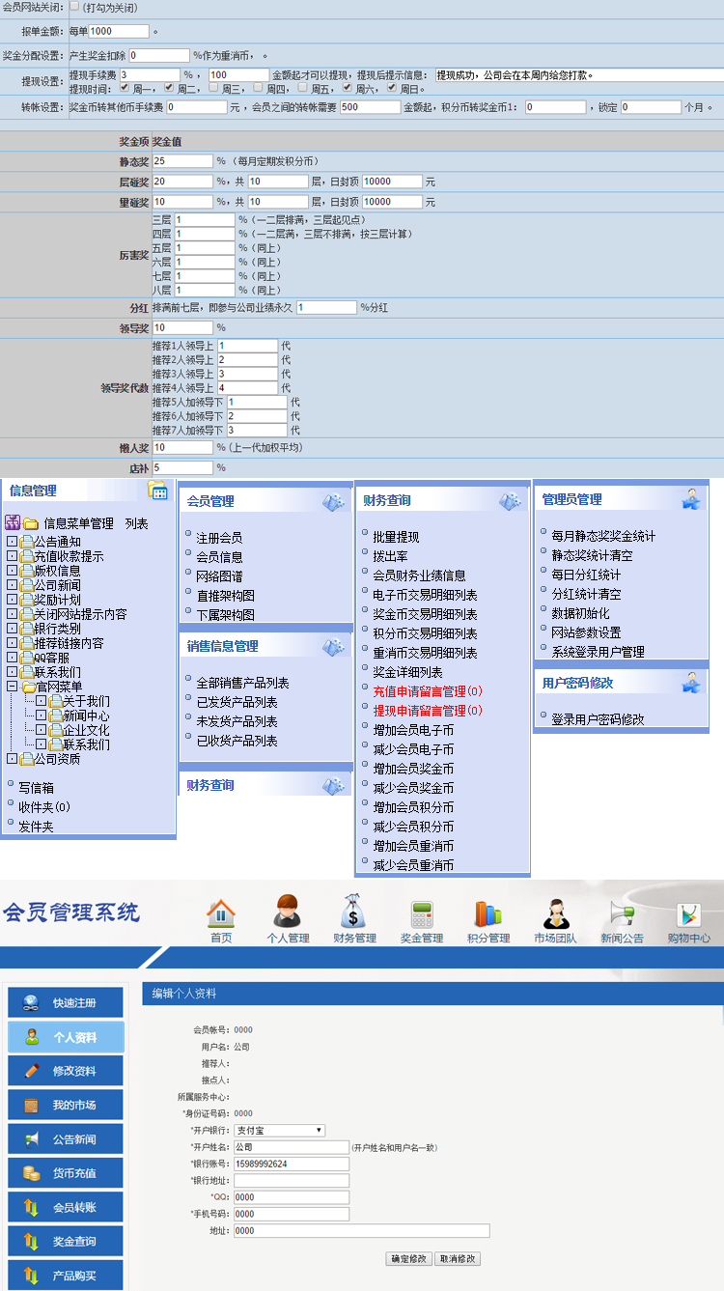Viewport: 724px width, 1291px height.
Task: Select the 个人资料 sidebar menu item
Action: [x=66, y=1037]
